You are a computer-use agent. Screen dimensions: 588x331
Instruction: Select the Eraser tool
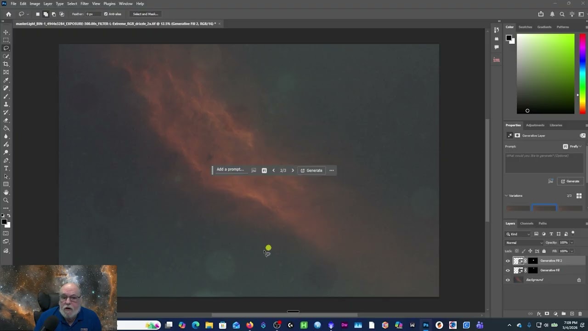pyautogui.click(x=6, y=120)
